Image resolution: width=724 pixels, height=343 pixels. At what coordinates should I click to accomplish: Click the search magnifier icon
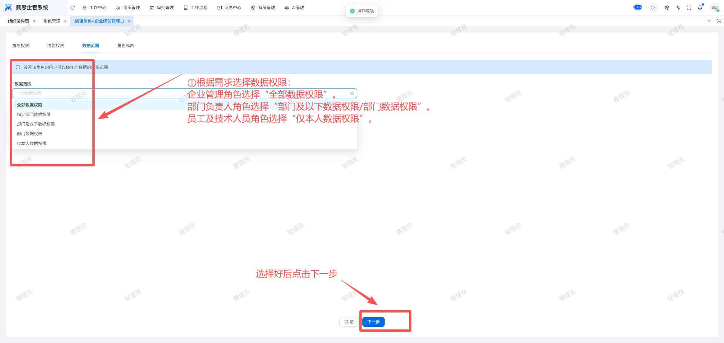coord(653,8)
